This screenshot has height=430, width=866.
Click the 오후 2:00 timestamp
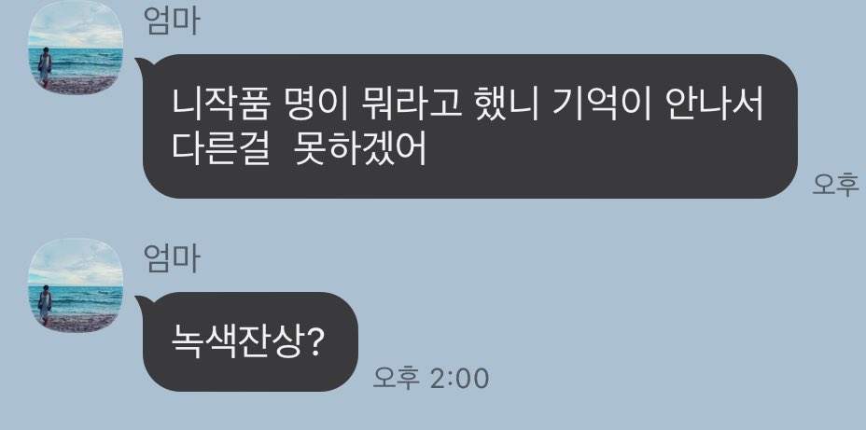tap(431, 379)
